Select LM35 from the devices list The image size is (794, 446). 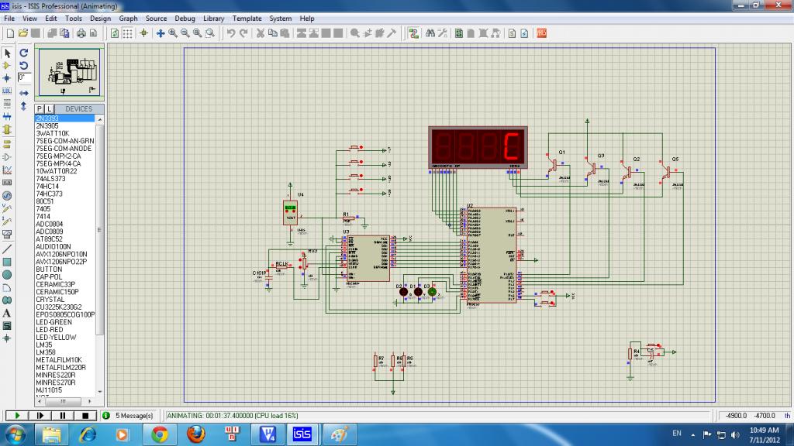43,345
